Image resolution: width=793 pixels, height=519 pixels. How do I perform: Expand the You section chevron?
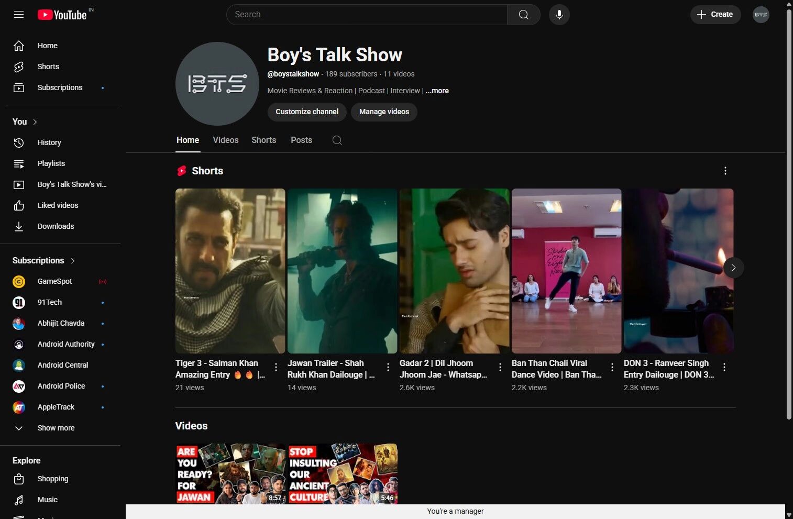tap(35, 122)
